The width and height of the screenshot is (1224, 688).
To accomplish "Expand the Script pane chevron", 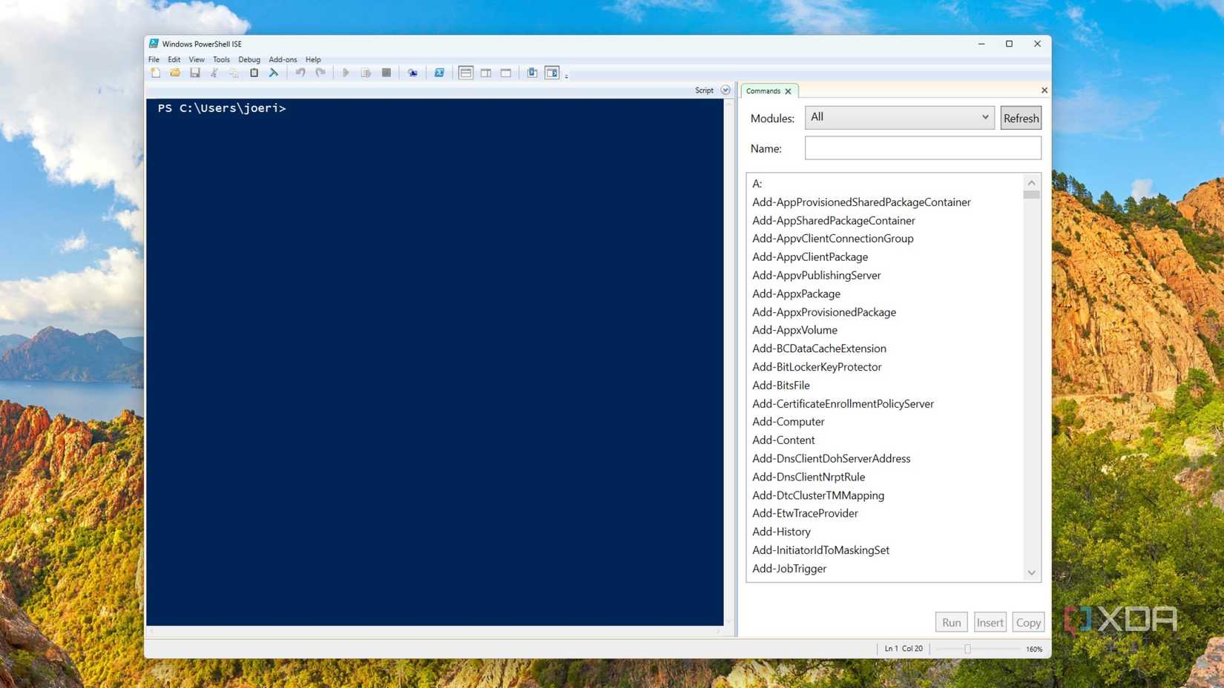I will (725, 90).
